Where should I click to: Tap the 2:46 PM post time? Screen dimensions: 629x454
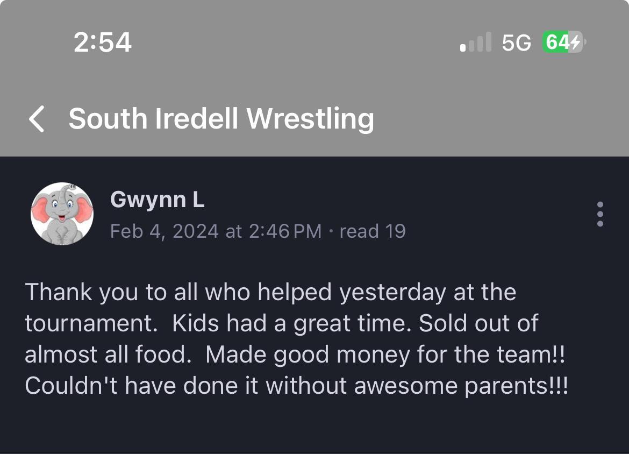coord(285,231)
